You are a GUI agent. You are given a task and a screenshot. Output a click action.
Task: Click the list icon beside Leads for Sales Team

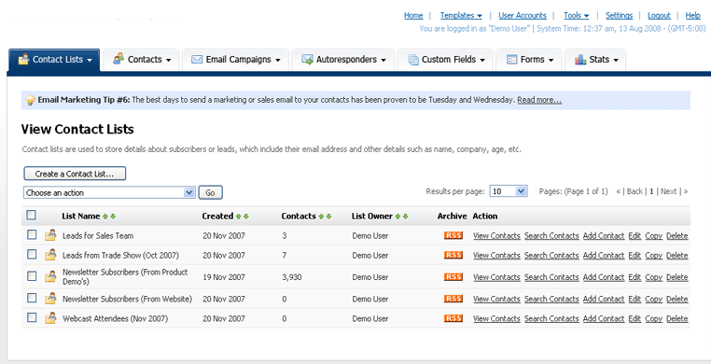pyautogui.click(x=50, y=235)
